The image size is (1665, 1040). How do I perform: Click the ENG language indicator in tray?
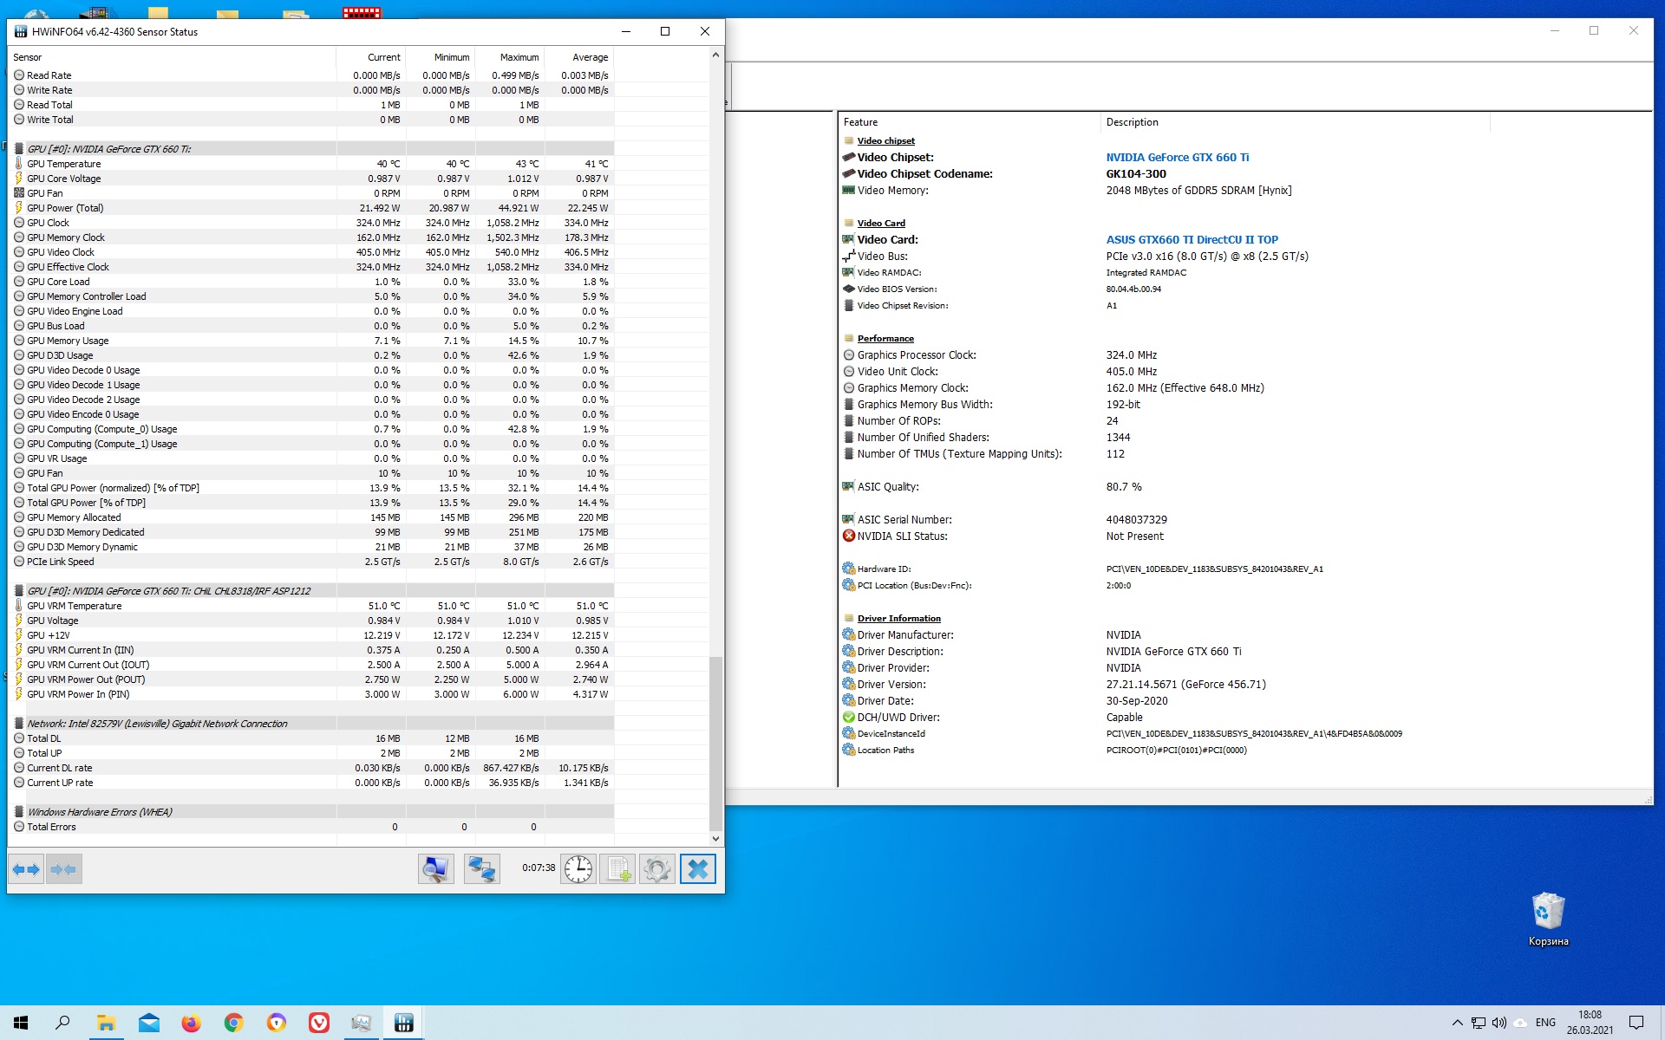[1545, 1023]
